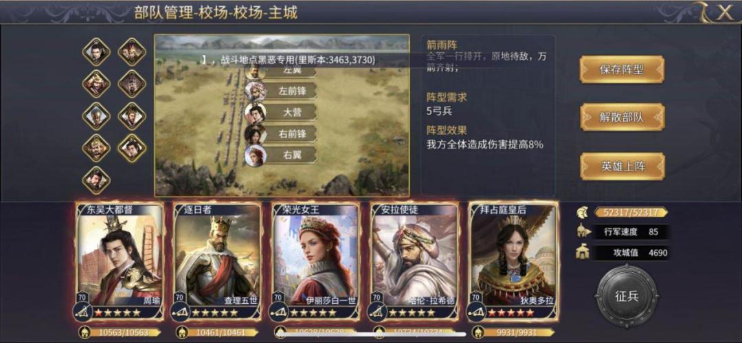Select the 右翼 right wing slot
Viewport: 742px width, 343px height.
pyautogui.click(x=280, y=155)
